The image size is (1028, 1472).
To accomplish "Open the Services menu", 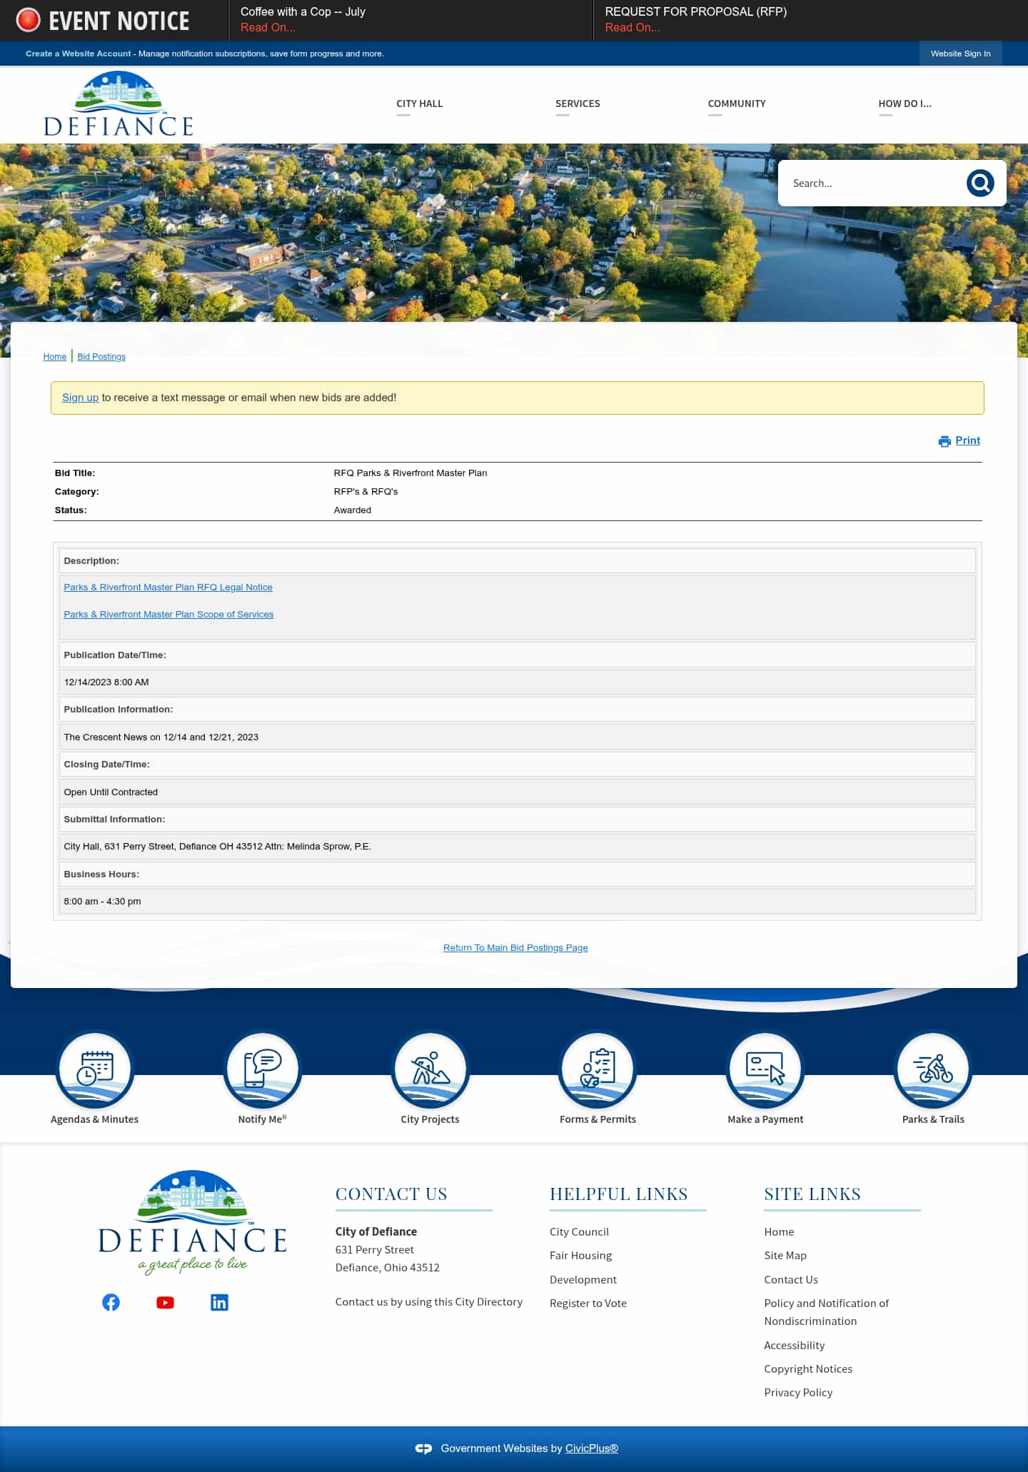I will pyautogui.click(x=578, y=104).
